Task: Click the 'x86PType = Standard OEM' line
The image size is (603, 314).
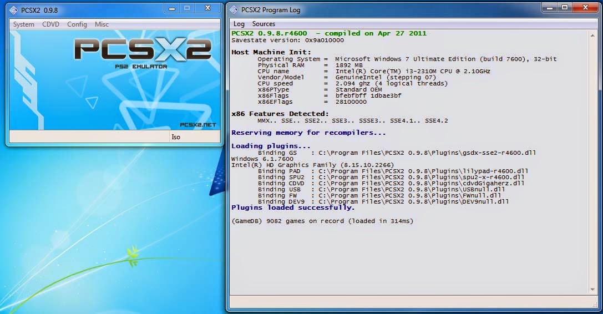Action: [320, 90]
